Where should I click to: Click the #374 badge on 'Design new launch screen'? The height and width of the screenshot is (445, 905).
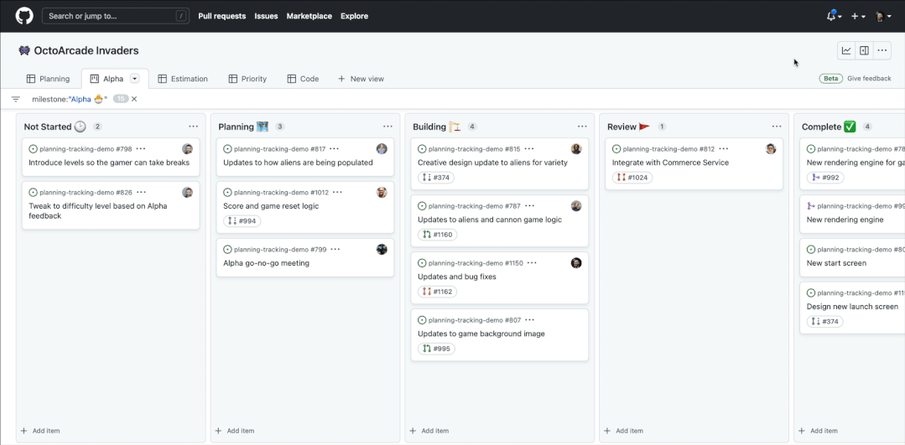(x=824, y=322)
